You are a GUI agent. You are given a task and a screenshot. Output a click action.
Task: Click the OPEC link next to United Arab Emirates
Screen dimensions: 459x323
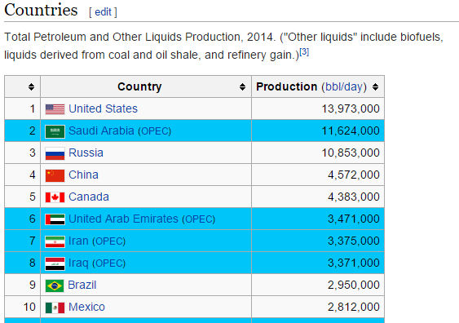[x=199, y=219]
